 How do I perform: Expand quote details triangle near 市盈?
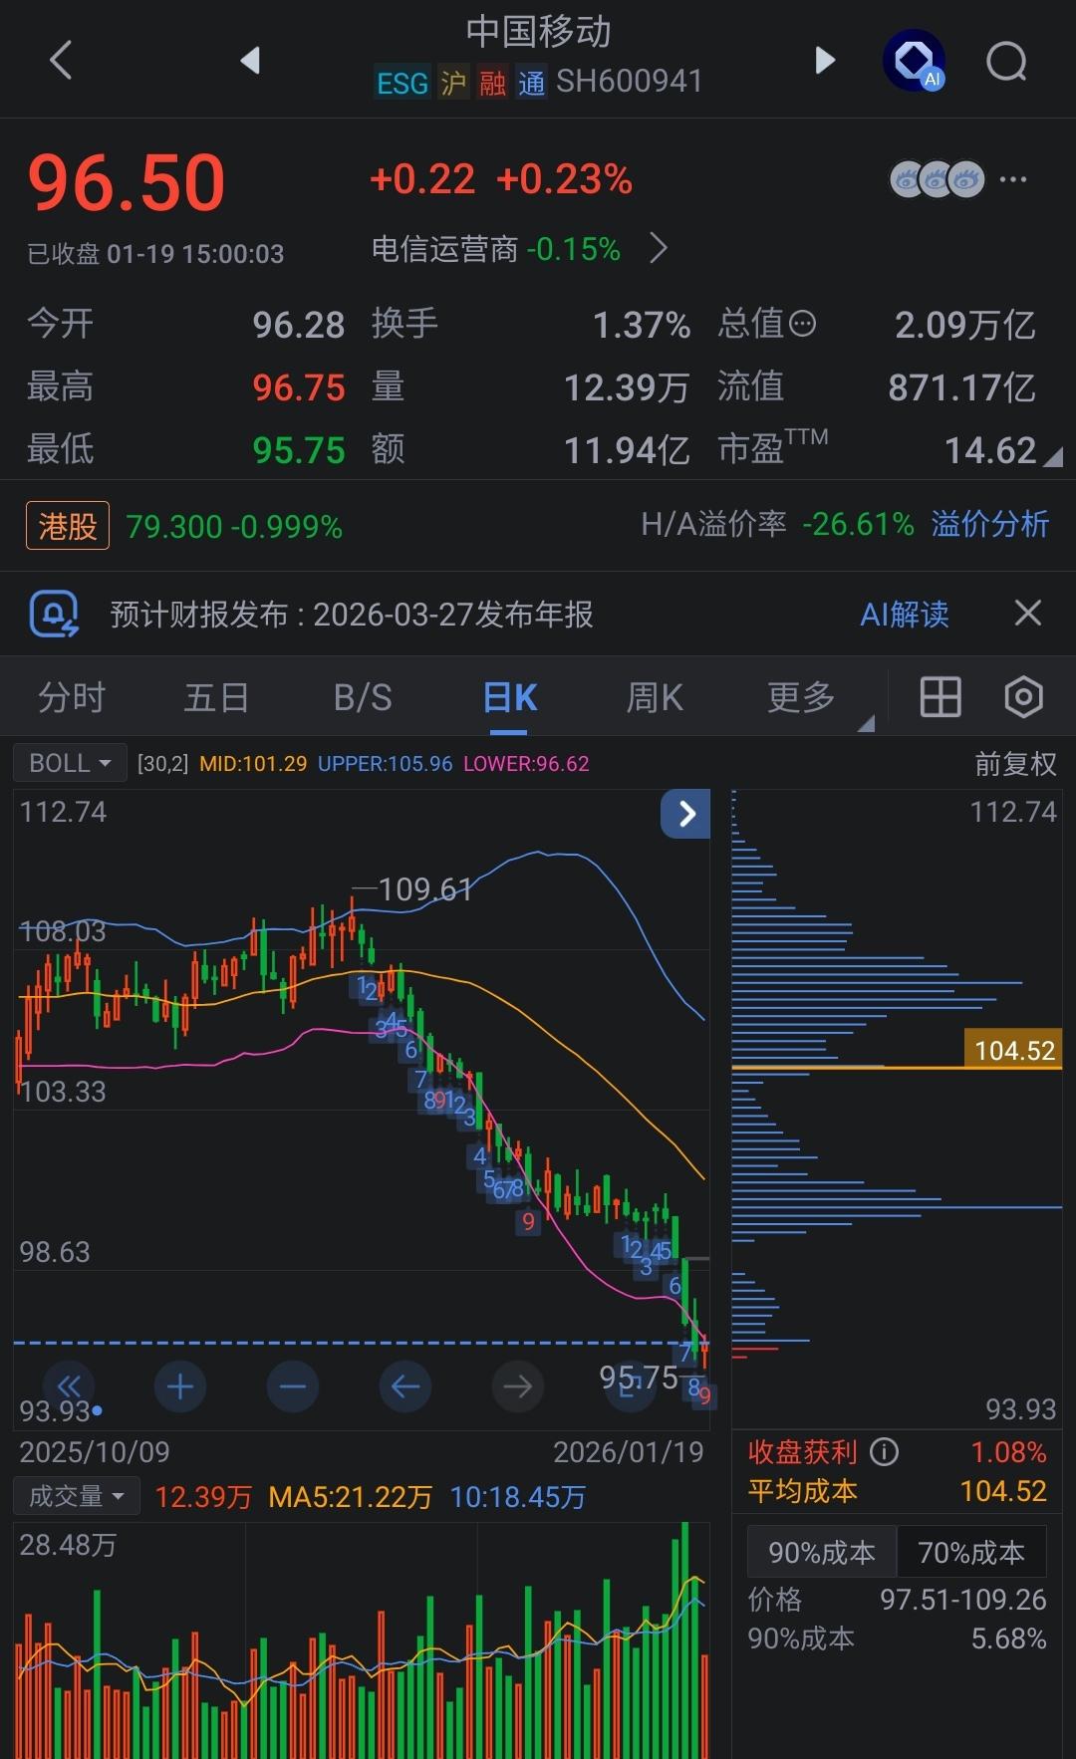(1053, 456)
